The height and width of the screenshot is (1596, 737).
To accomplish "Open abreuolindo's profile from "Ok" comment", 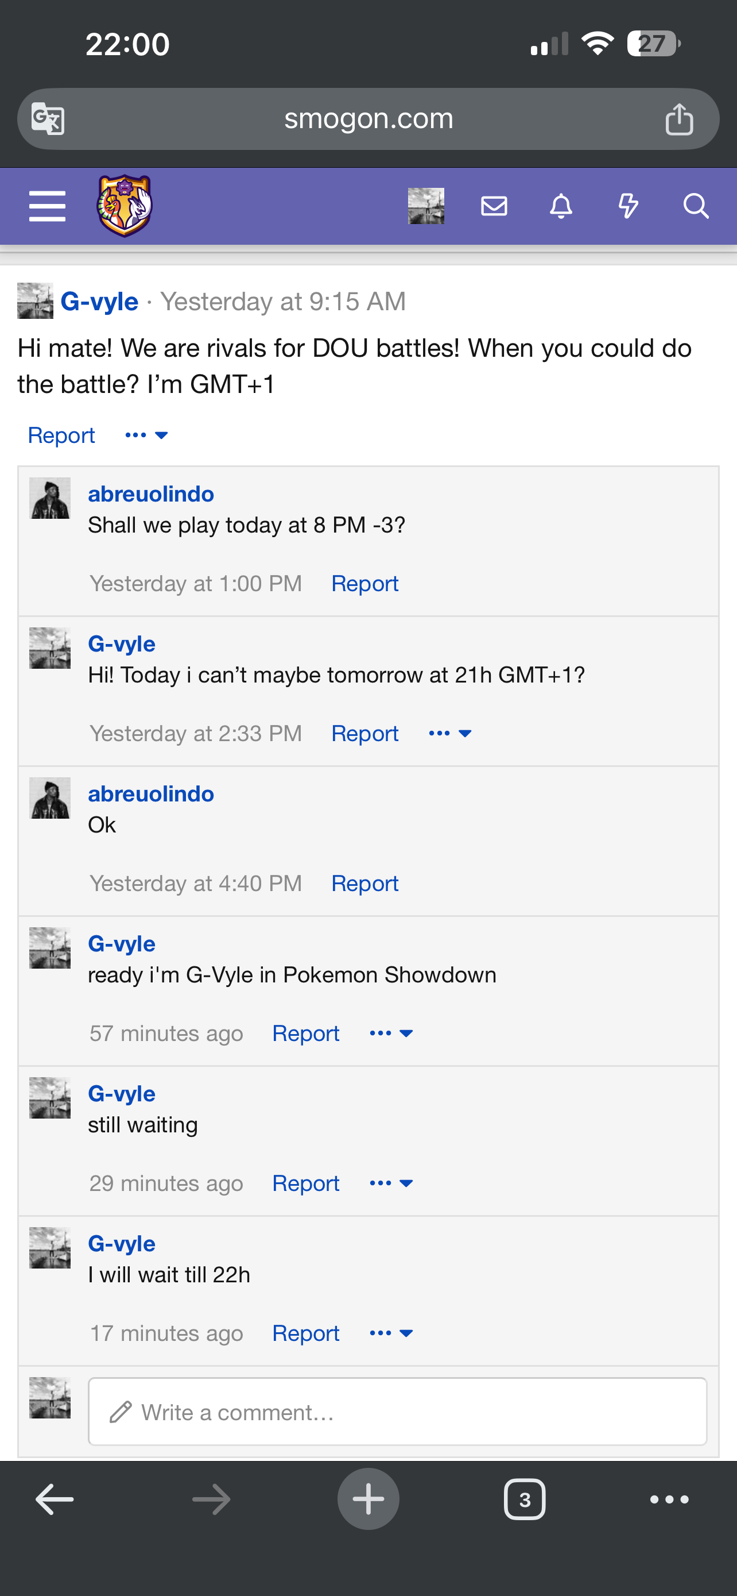I will point(151,793).
